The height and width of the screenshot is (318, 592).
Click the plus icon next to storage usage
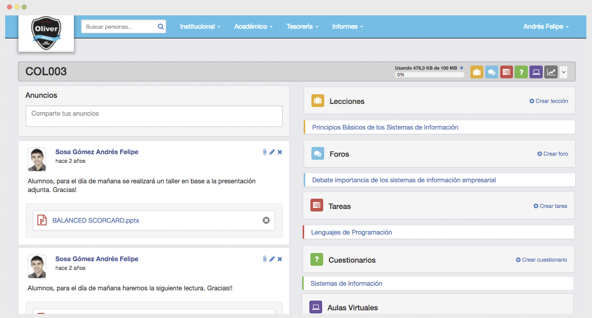coord(461,68)
